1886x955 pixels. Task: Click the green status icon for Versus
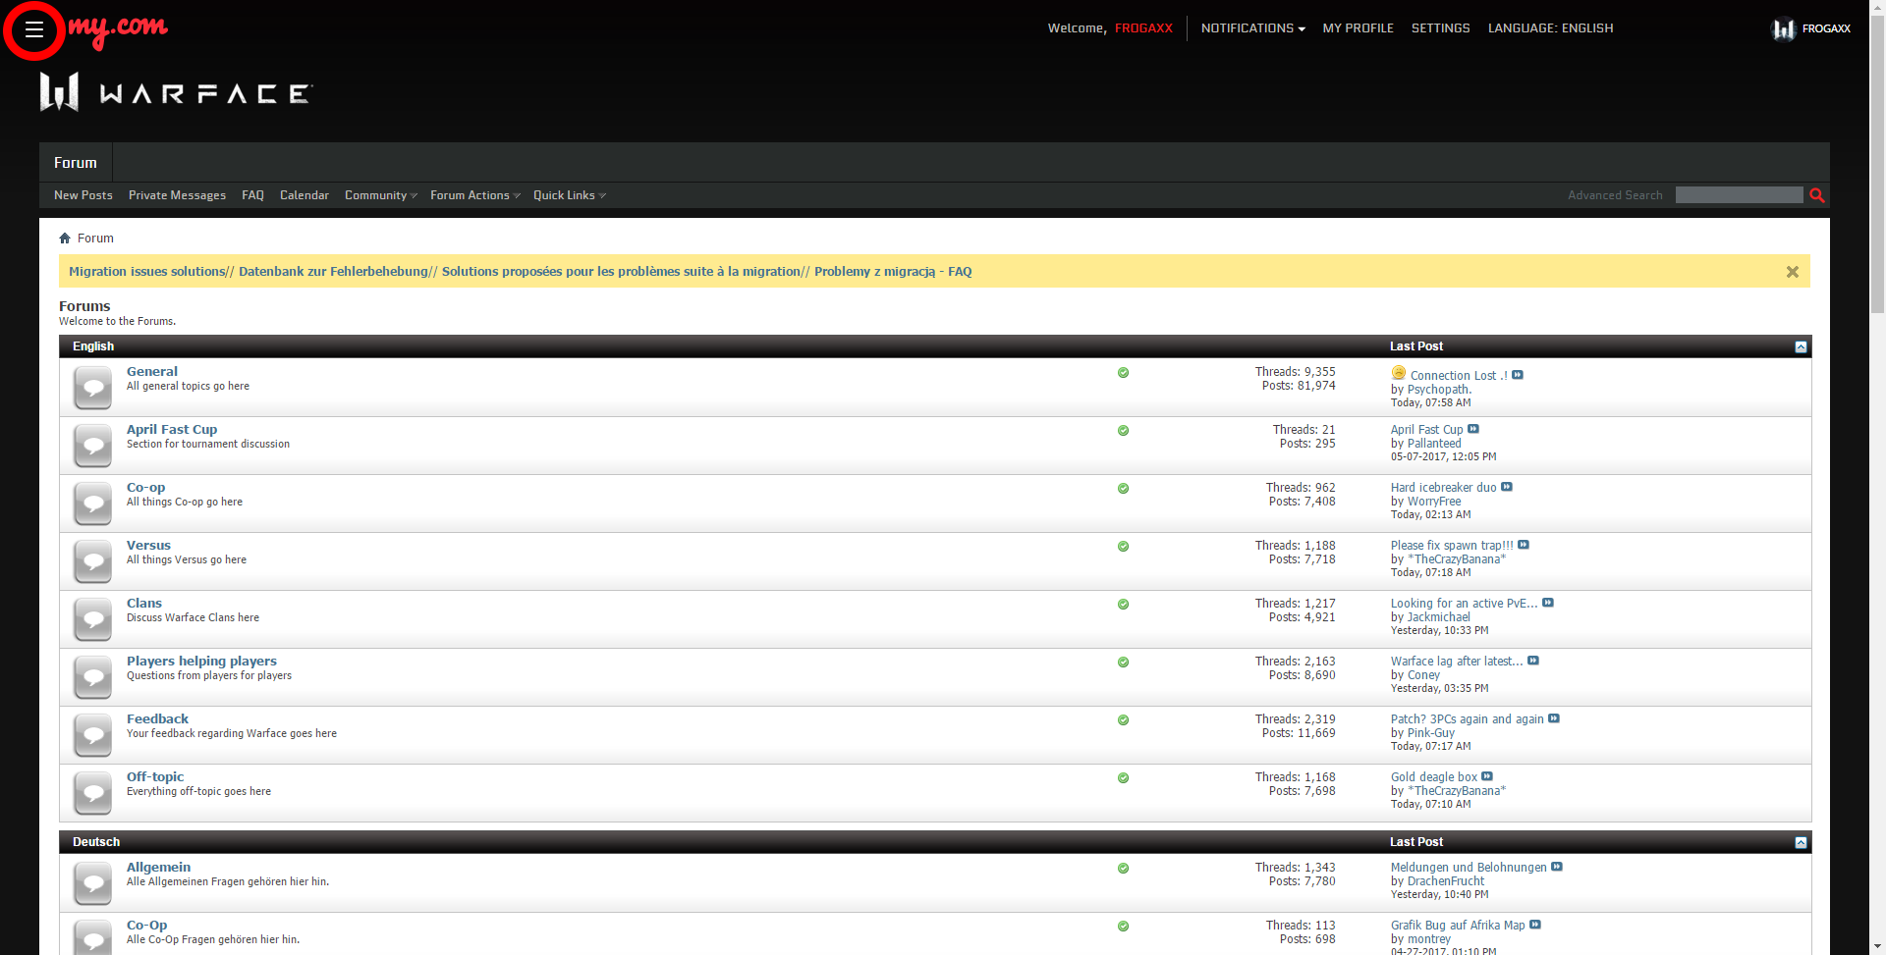click(1123, 547)
